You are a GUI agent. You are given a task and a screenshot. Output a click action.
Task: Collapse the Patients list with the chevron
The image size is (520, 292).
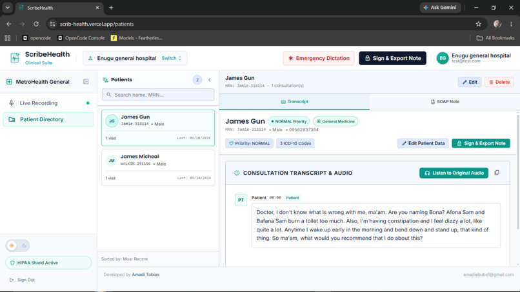209,80
